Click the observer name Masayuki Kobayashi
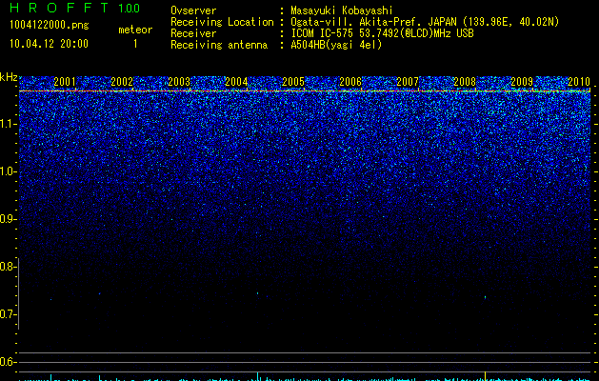Image resolution: width=599 pixels, height=381 pixels. pos(342,10)
